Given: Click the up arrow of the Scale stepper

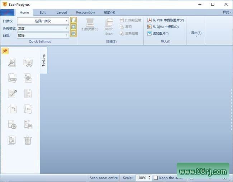Looking at the screenshot, I should [149, 177].
